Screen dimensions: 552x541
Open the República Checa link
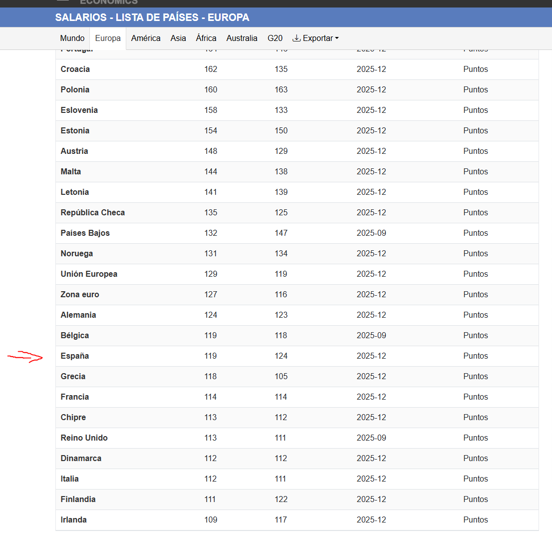coord(93,212)
